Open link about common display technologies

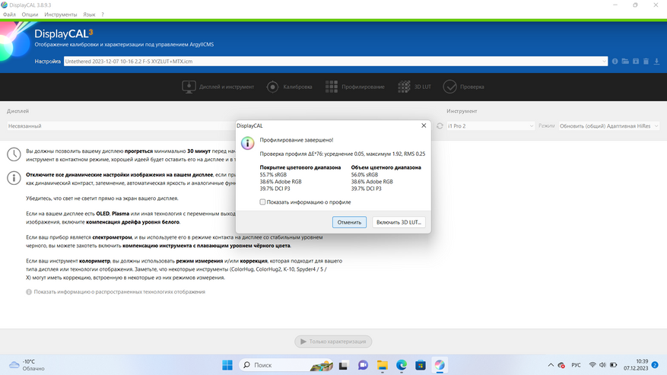point(119,292)
